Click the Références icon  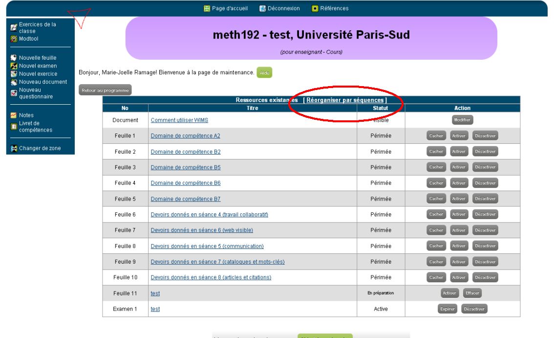point(315,8)
